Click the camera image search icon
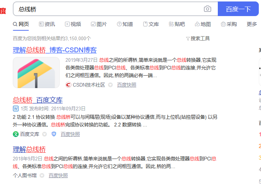 pos(208,9)
